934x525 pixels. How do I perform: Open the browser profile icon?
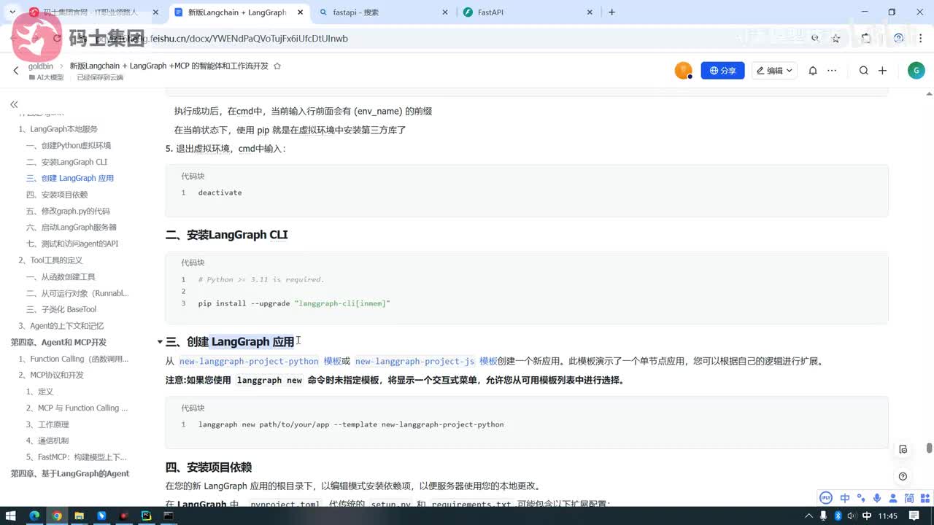pyautogui.click(x=898, y=38)
